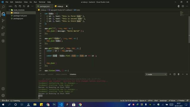This screenshot has width=190, height=107.
Task: Create a new file in Explorer
Action: [x=16, y=6]
